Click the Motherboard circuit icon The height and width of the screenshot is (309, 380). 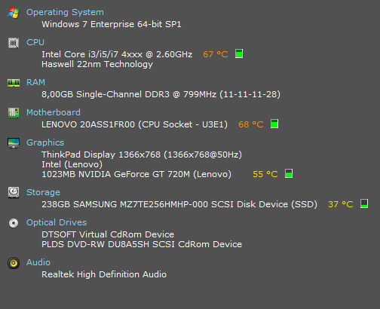pyautogui.click(x=14, y=113)
